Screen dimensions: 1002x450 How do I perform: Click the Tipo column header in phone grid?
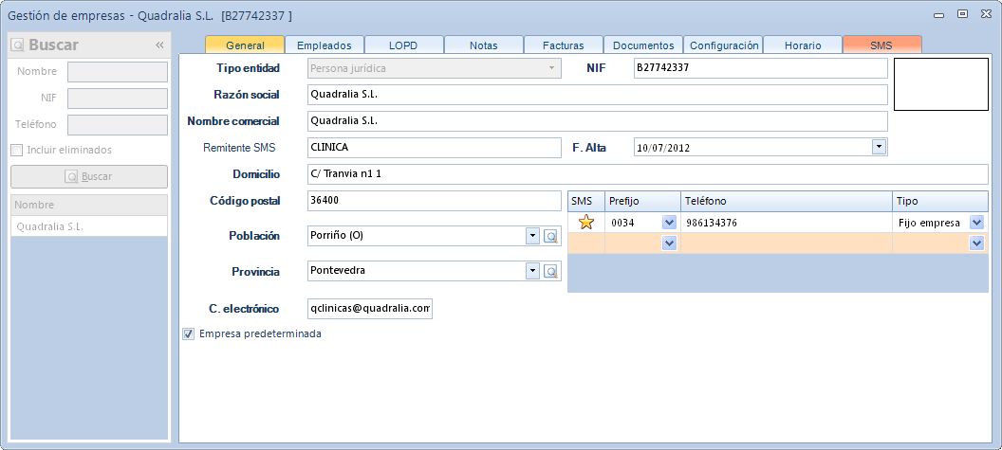940,201
